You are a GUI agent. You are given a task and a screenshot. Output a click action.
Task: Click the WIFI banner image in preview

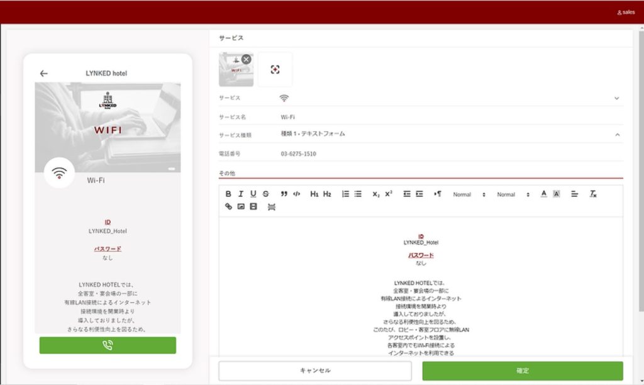click(108, 127)
